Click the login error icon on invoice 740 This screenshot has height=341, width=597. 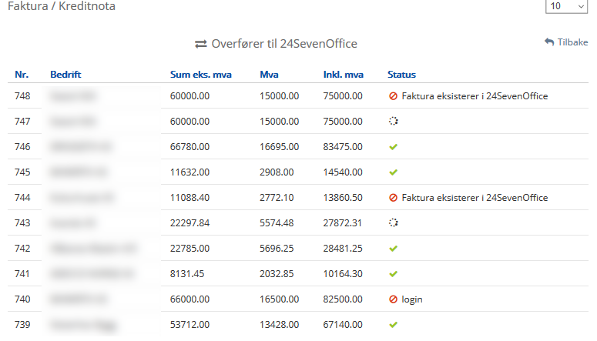coord(393,299)
